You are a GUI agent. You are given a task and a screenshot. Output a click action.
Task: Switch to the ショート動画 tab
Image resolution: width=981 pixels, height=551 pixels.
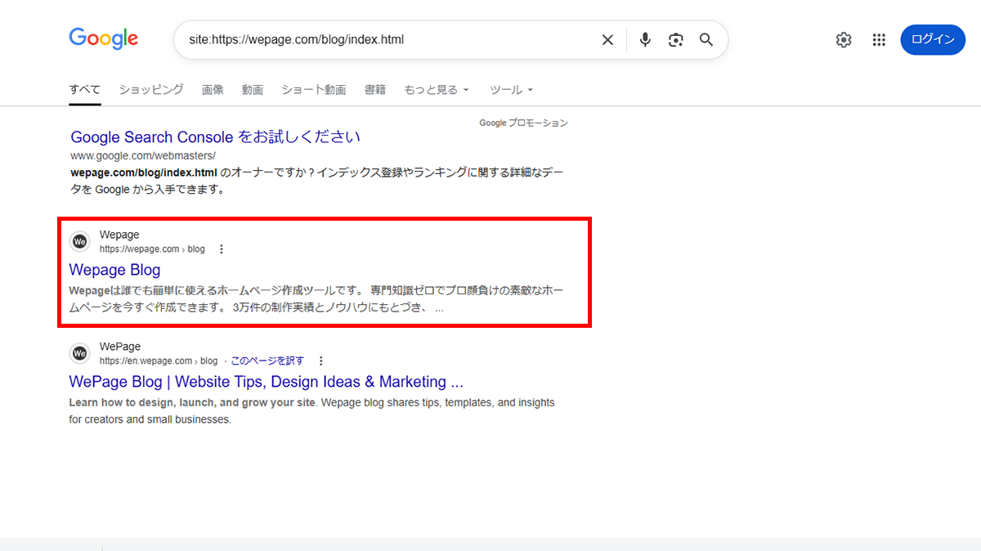[314, 90]
